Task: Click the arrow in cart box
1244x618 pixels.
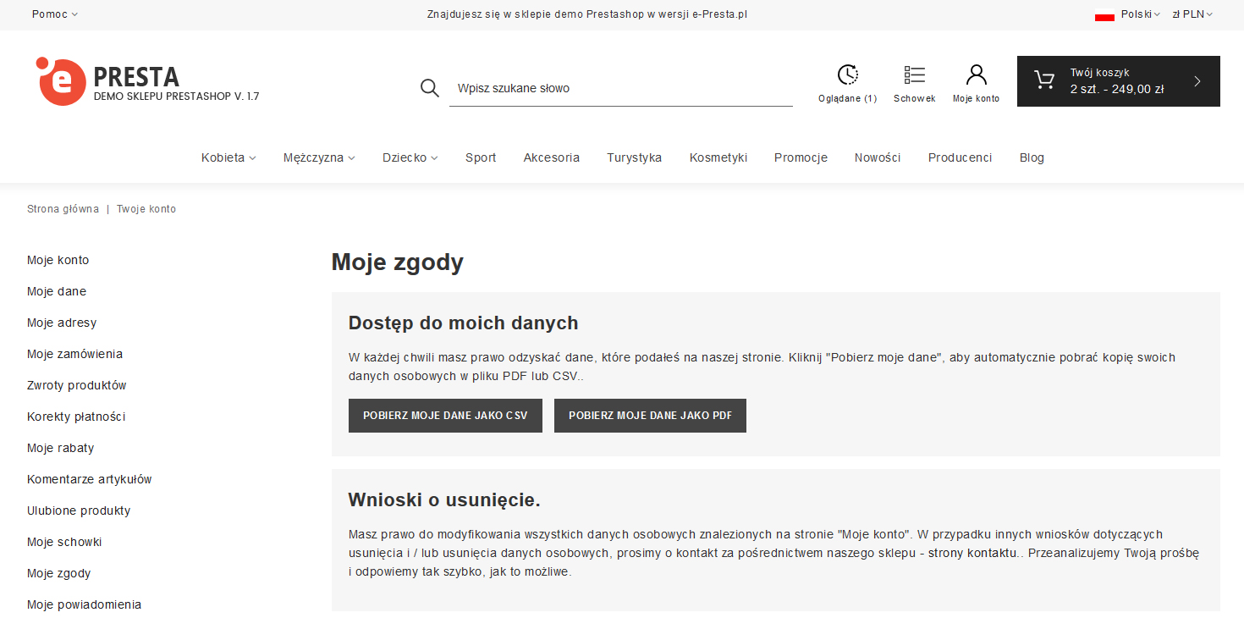Action: point(1197,81)
